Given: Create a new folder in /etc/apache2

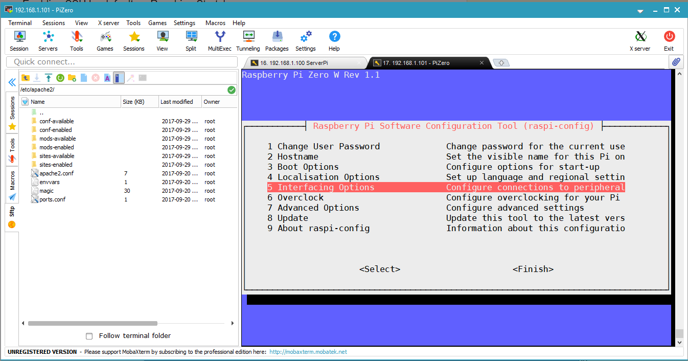Looking at the screenshot, I should point(72,78).
